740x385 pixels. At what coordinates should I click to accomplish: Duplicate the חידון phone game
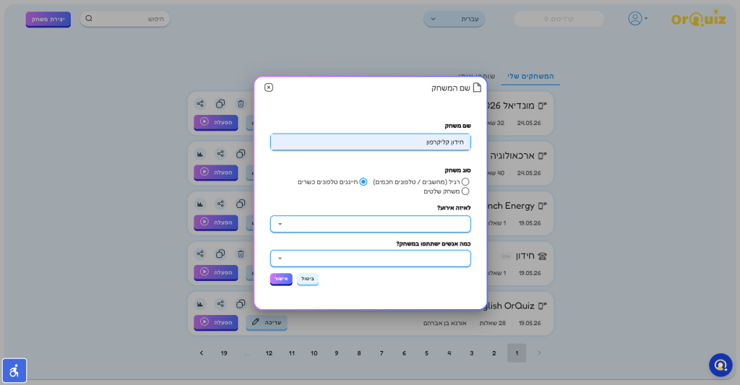(x=220, y=254)
